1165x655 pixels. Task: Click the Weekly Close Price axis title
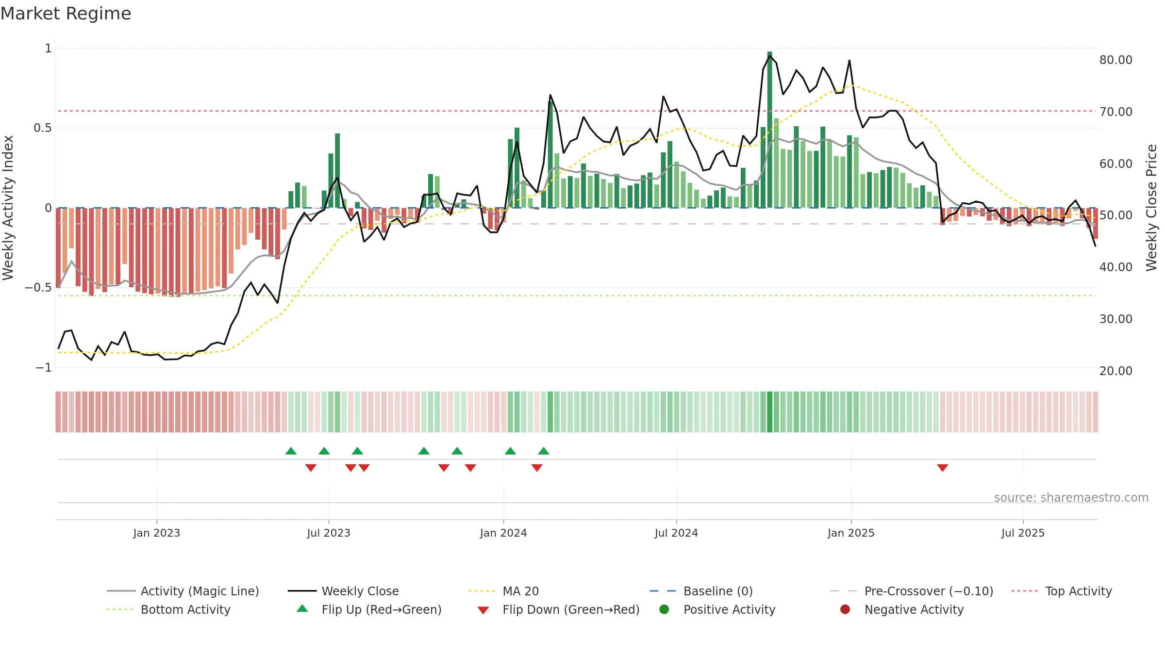pyautogui.click(x=1151, y=208)
